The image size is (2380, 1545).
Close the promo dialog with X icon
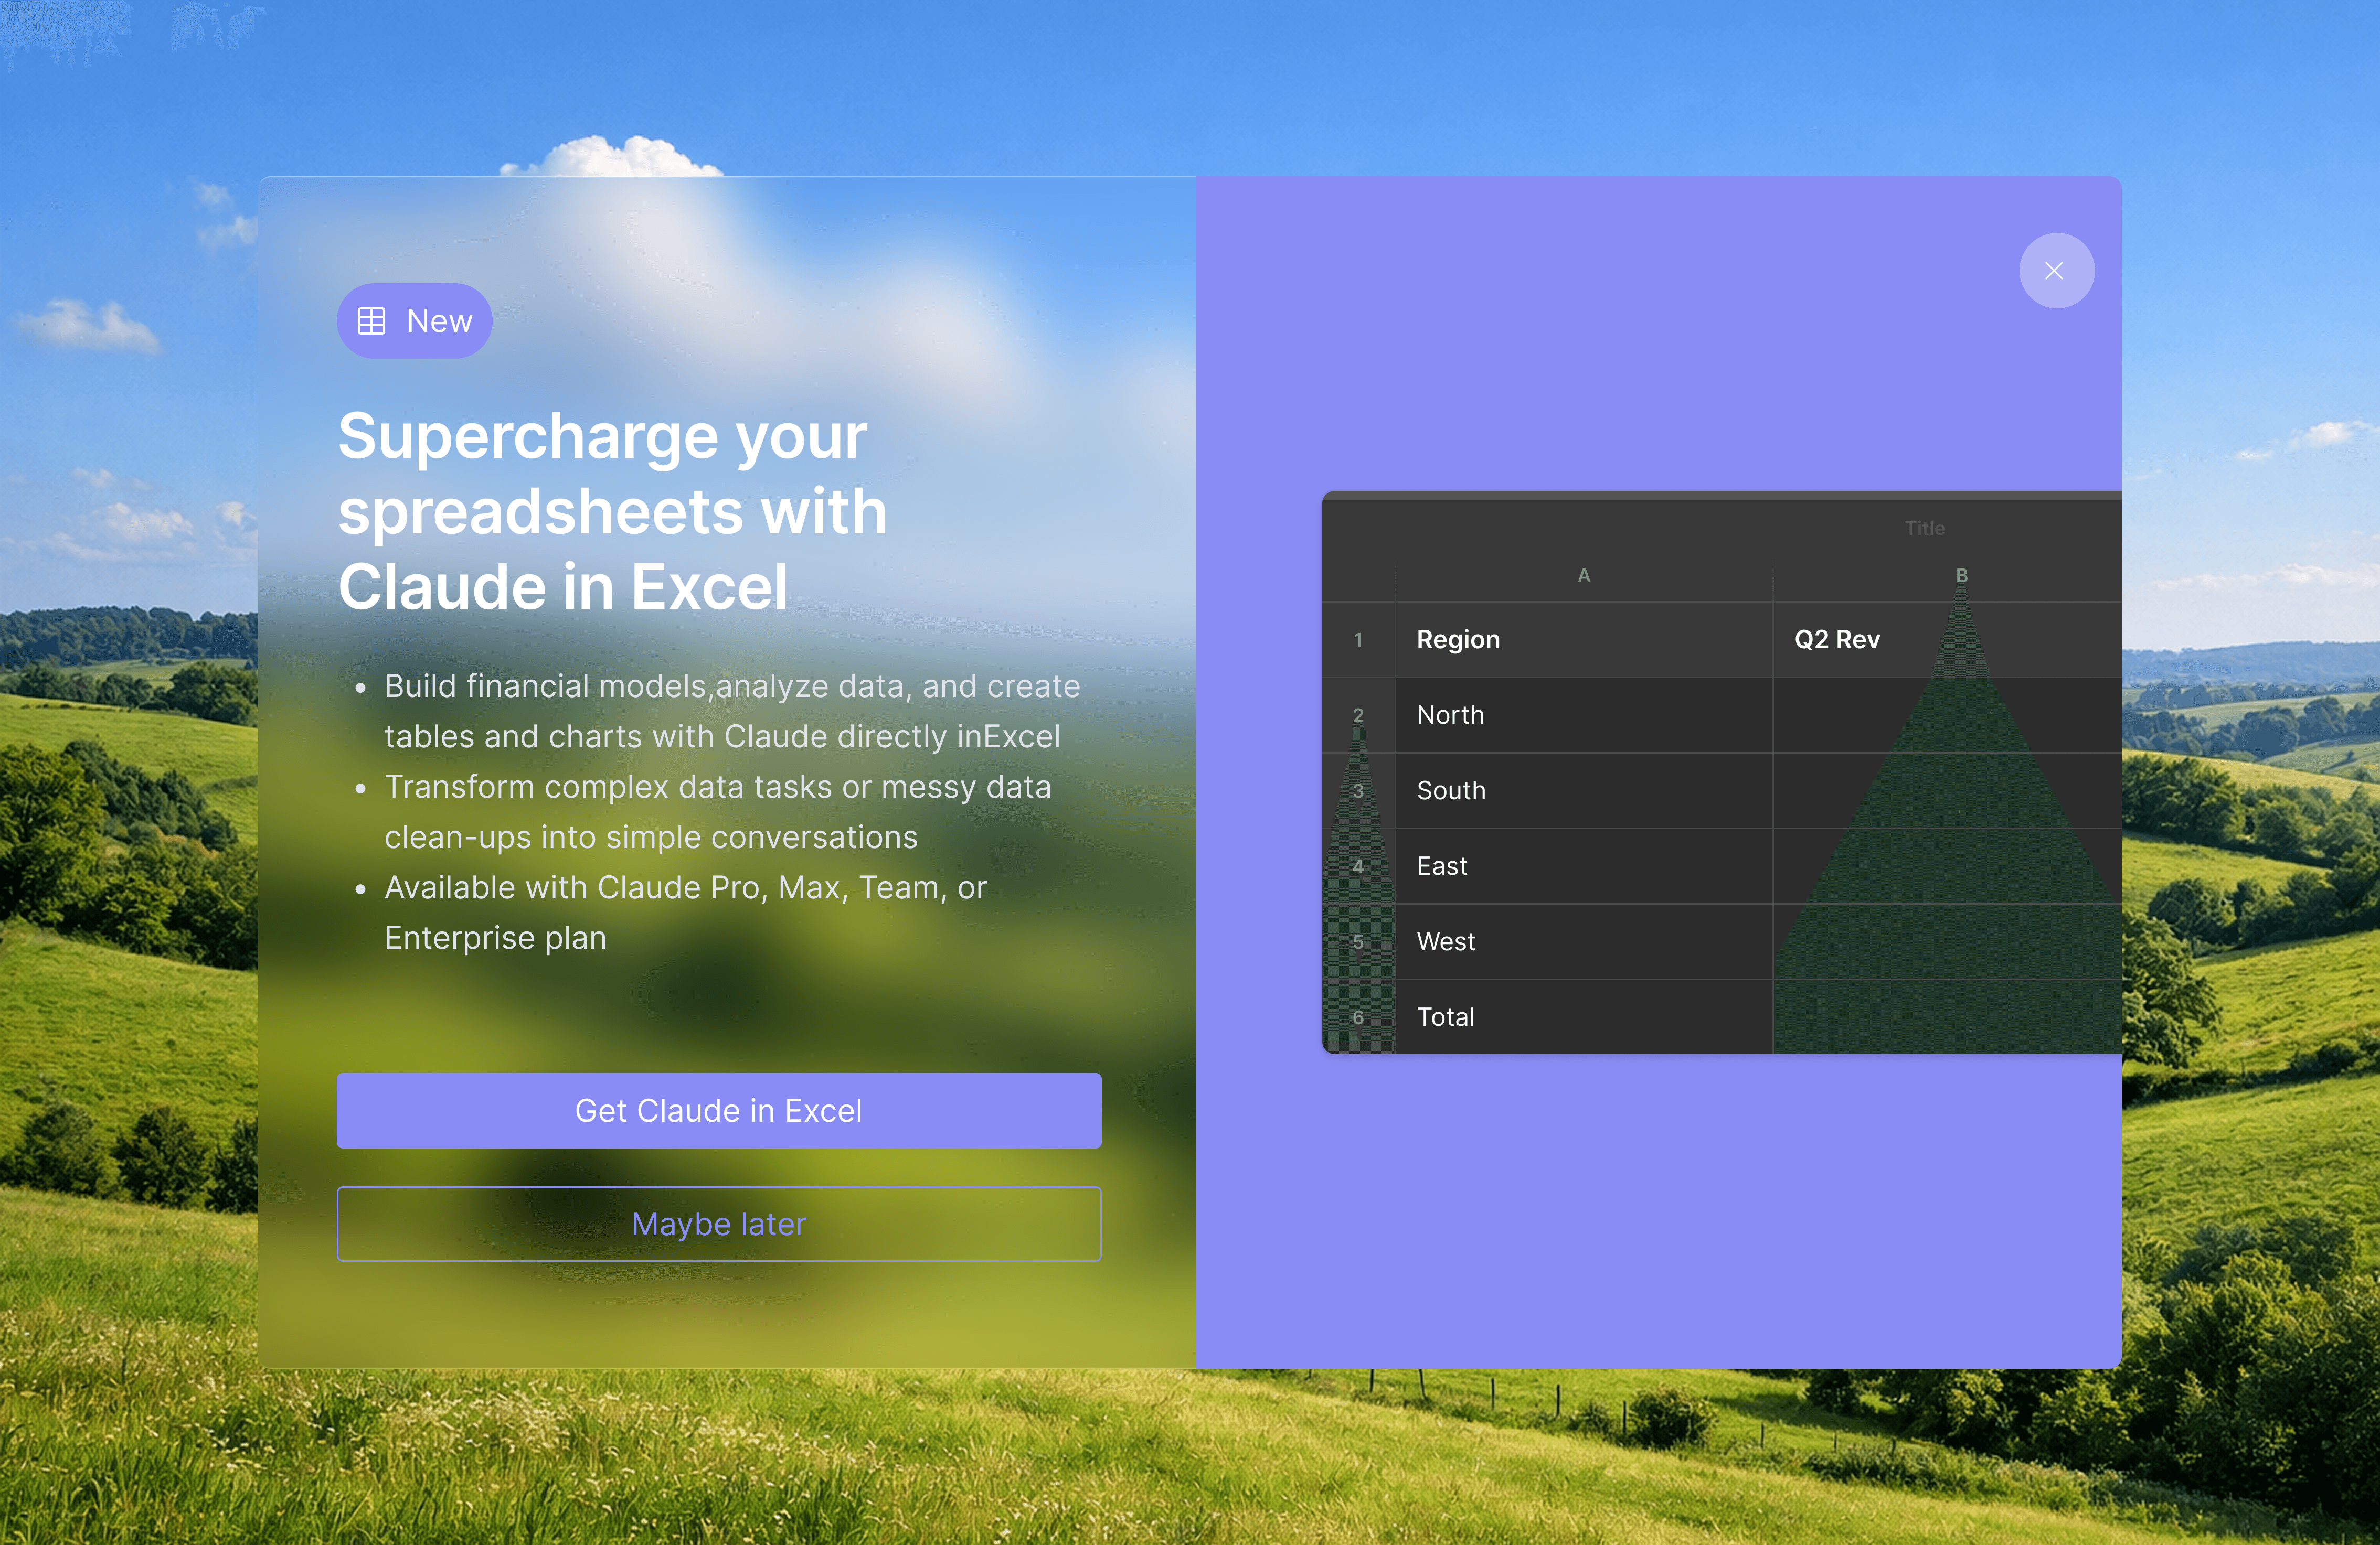2055,271
